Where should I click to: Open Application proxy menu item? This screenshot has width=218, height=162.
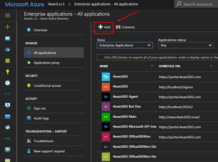[x=54, y=63]
